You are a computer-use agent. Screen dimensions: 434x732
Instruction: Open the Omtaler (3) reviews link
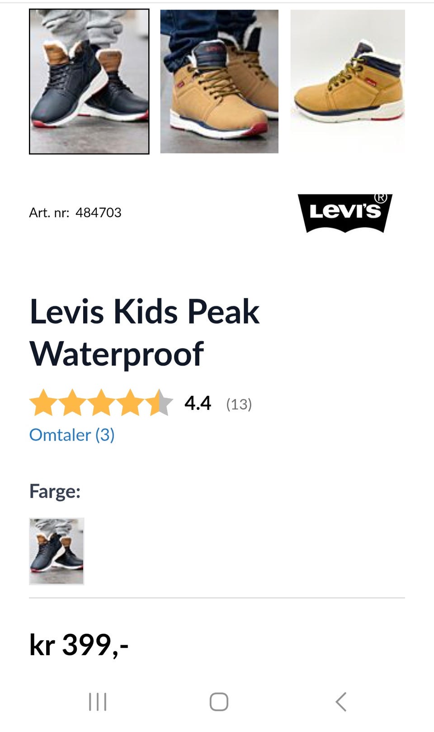tap(72, 435)
